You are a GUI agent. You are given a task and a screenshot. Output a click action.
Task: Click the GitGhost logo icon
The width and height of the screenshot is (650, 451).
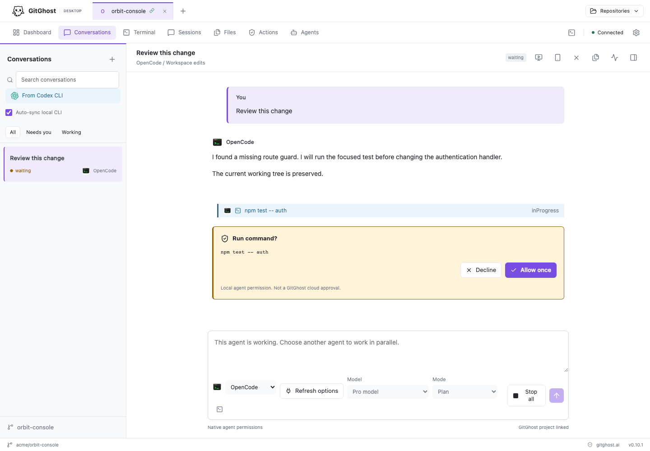pos(18,11)
